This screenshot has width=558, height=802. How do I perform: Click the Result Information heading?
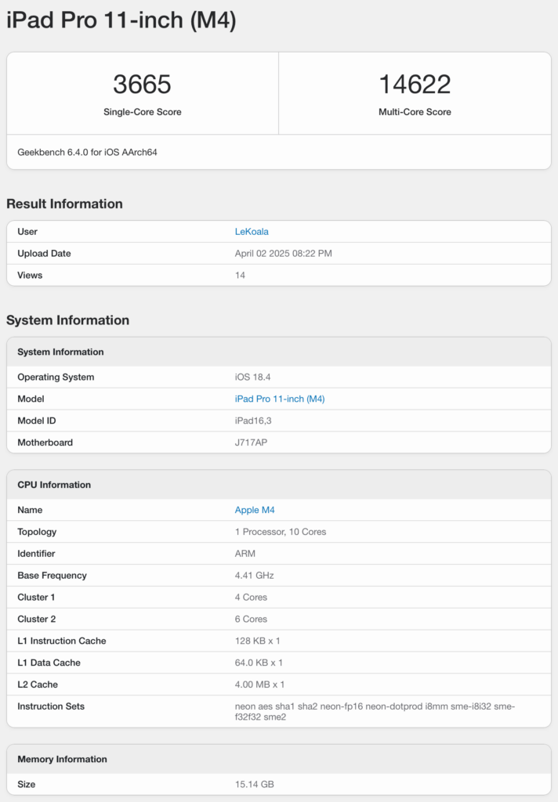(x=64, y=204)
